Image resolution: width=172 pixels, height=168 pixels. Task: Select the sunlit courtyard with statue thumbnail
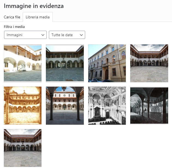point(23,63)
